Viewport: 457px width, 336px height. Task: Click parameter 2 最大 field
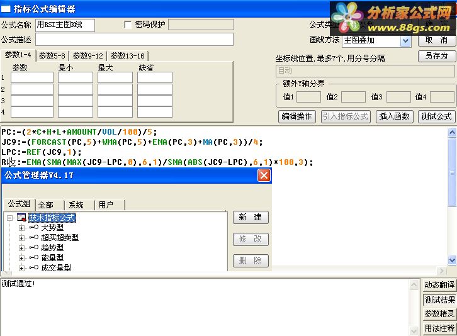coord(115,89)
